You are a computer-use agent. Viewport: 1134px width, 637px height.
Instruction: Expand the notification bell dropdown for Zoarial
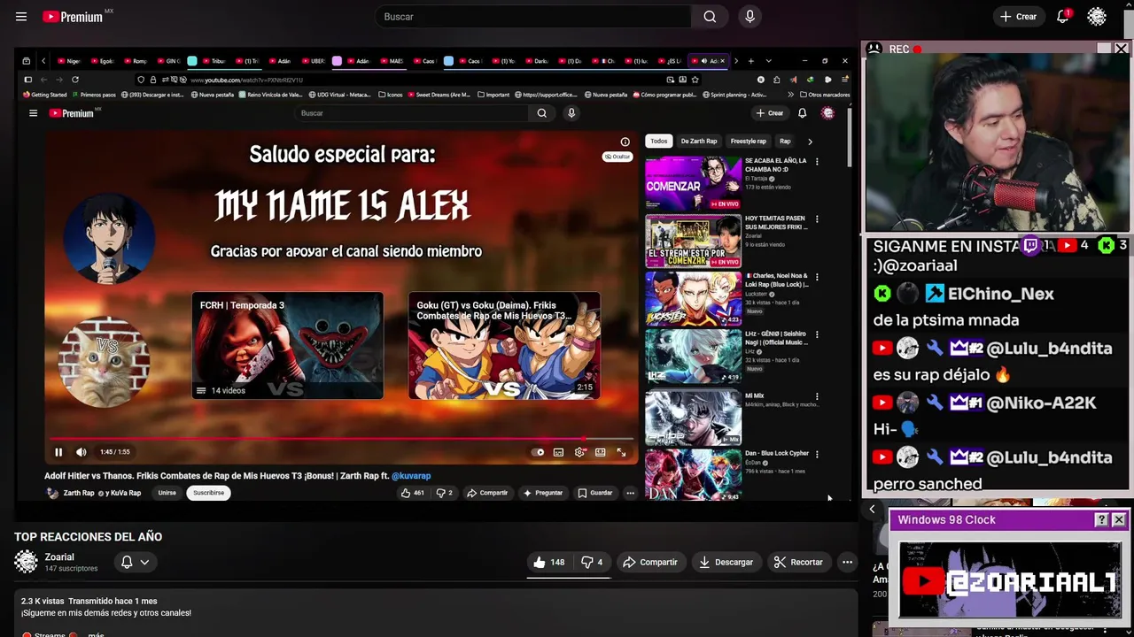click(x=135, y=562)
